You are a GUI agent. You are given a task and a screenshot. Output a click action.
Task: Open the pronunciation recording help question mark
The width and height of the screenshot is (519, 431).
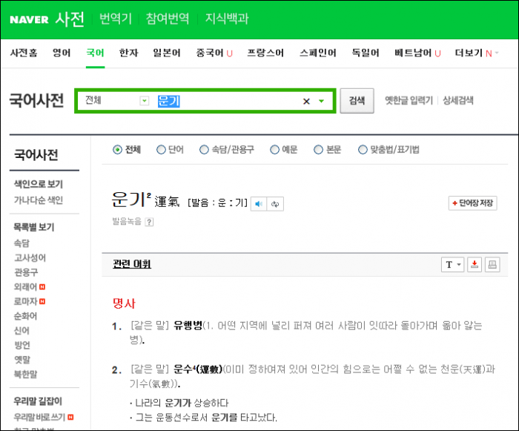point(149,222)
